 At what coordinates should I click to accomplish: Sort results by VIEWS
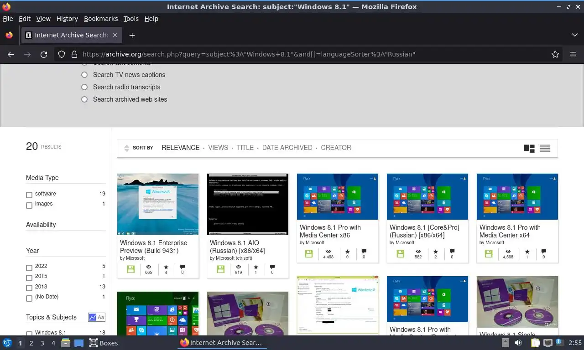point(218,148)
